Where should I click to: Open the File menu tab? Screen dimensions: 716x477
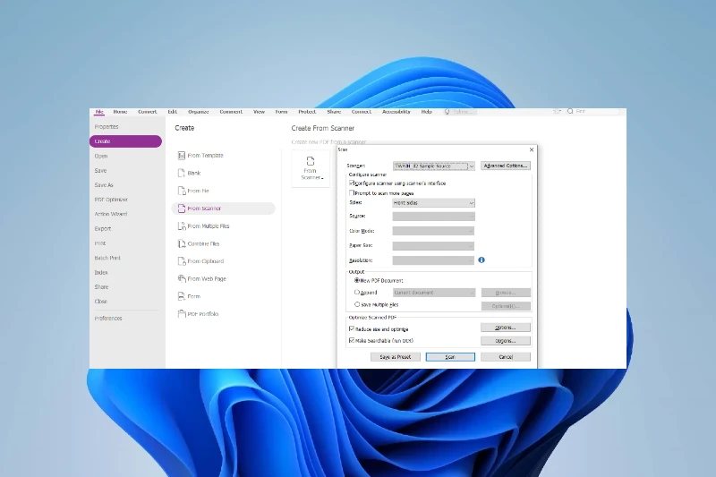tap(99, 111)
